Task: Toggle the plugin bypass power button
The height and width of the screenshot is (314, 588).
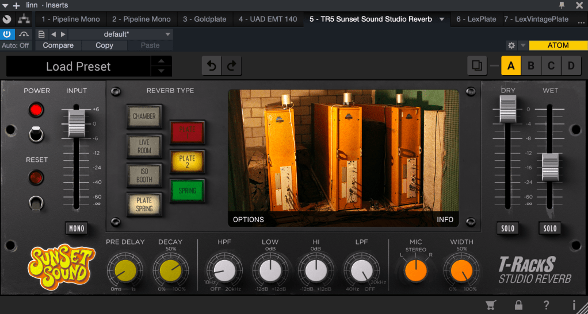Action: click(x=7, y=34)
